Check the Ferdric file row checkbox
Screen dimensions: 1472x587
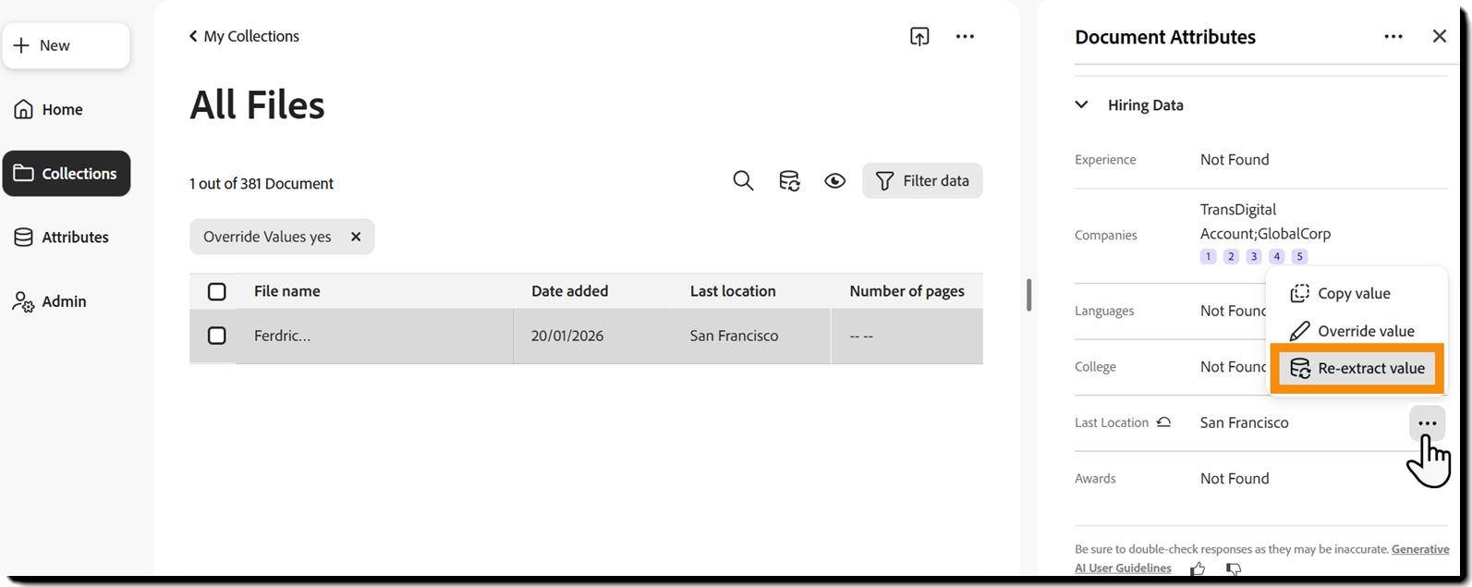click(217, 336)
